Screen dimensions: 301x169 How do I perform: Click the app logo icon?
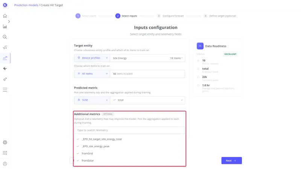(5, 5)
